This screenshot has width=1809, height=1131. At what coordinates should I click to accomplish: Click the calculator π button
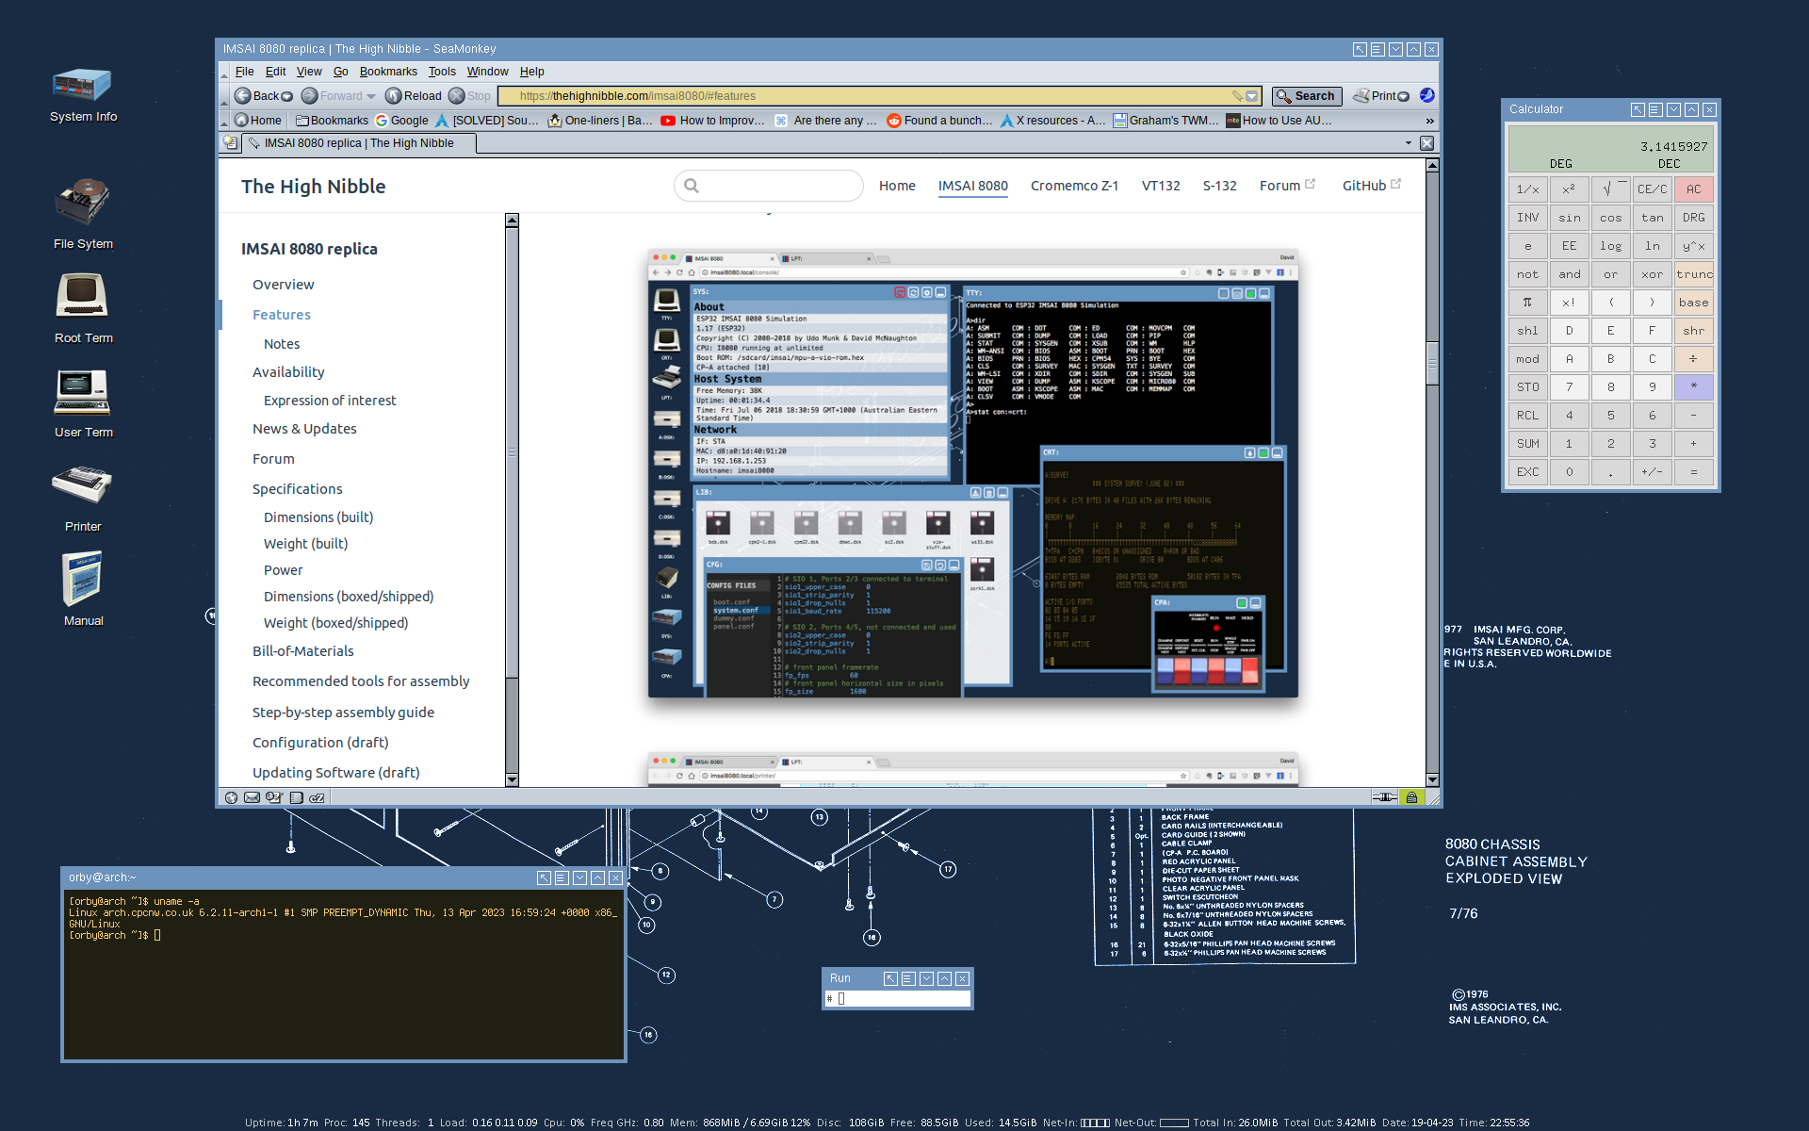point(1527,303)
